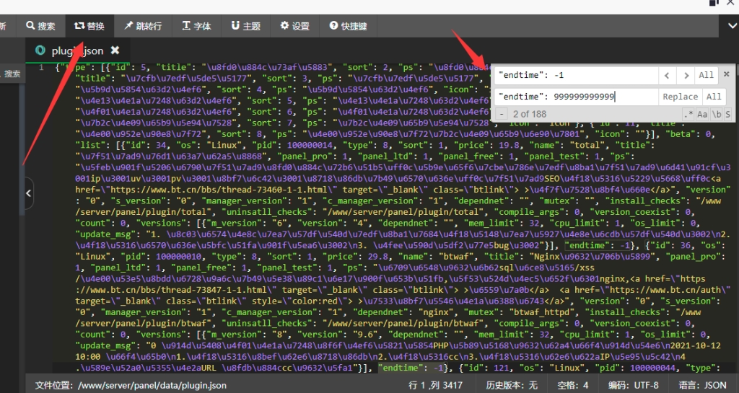Click 编码: UTF-8 encoding setting
The height and width of the screenshot is (393, 739).
[633, 385]
